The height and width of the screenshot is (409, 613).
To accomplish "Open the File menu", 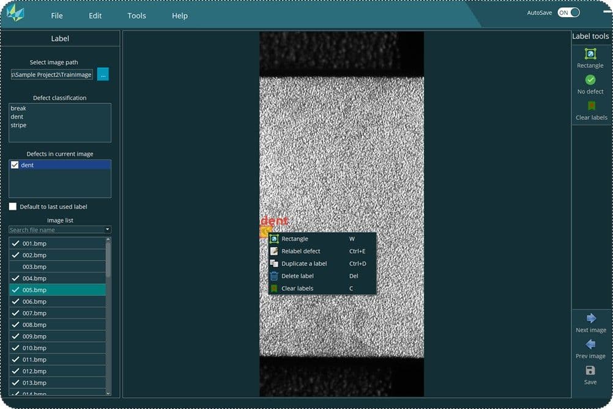I will (57, 16).
